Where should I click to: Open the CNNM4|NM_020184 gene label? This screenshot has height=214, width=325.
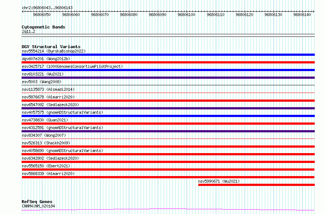click(38, 206)
